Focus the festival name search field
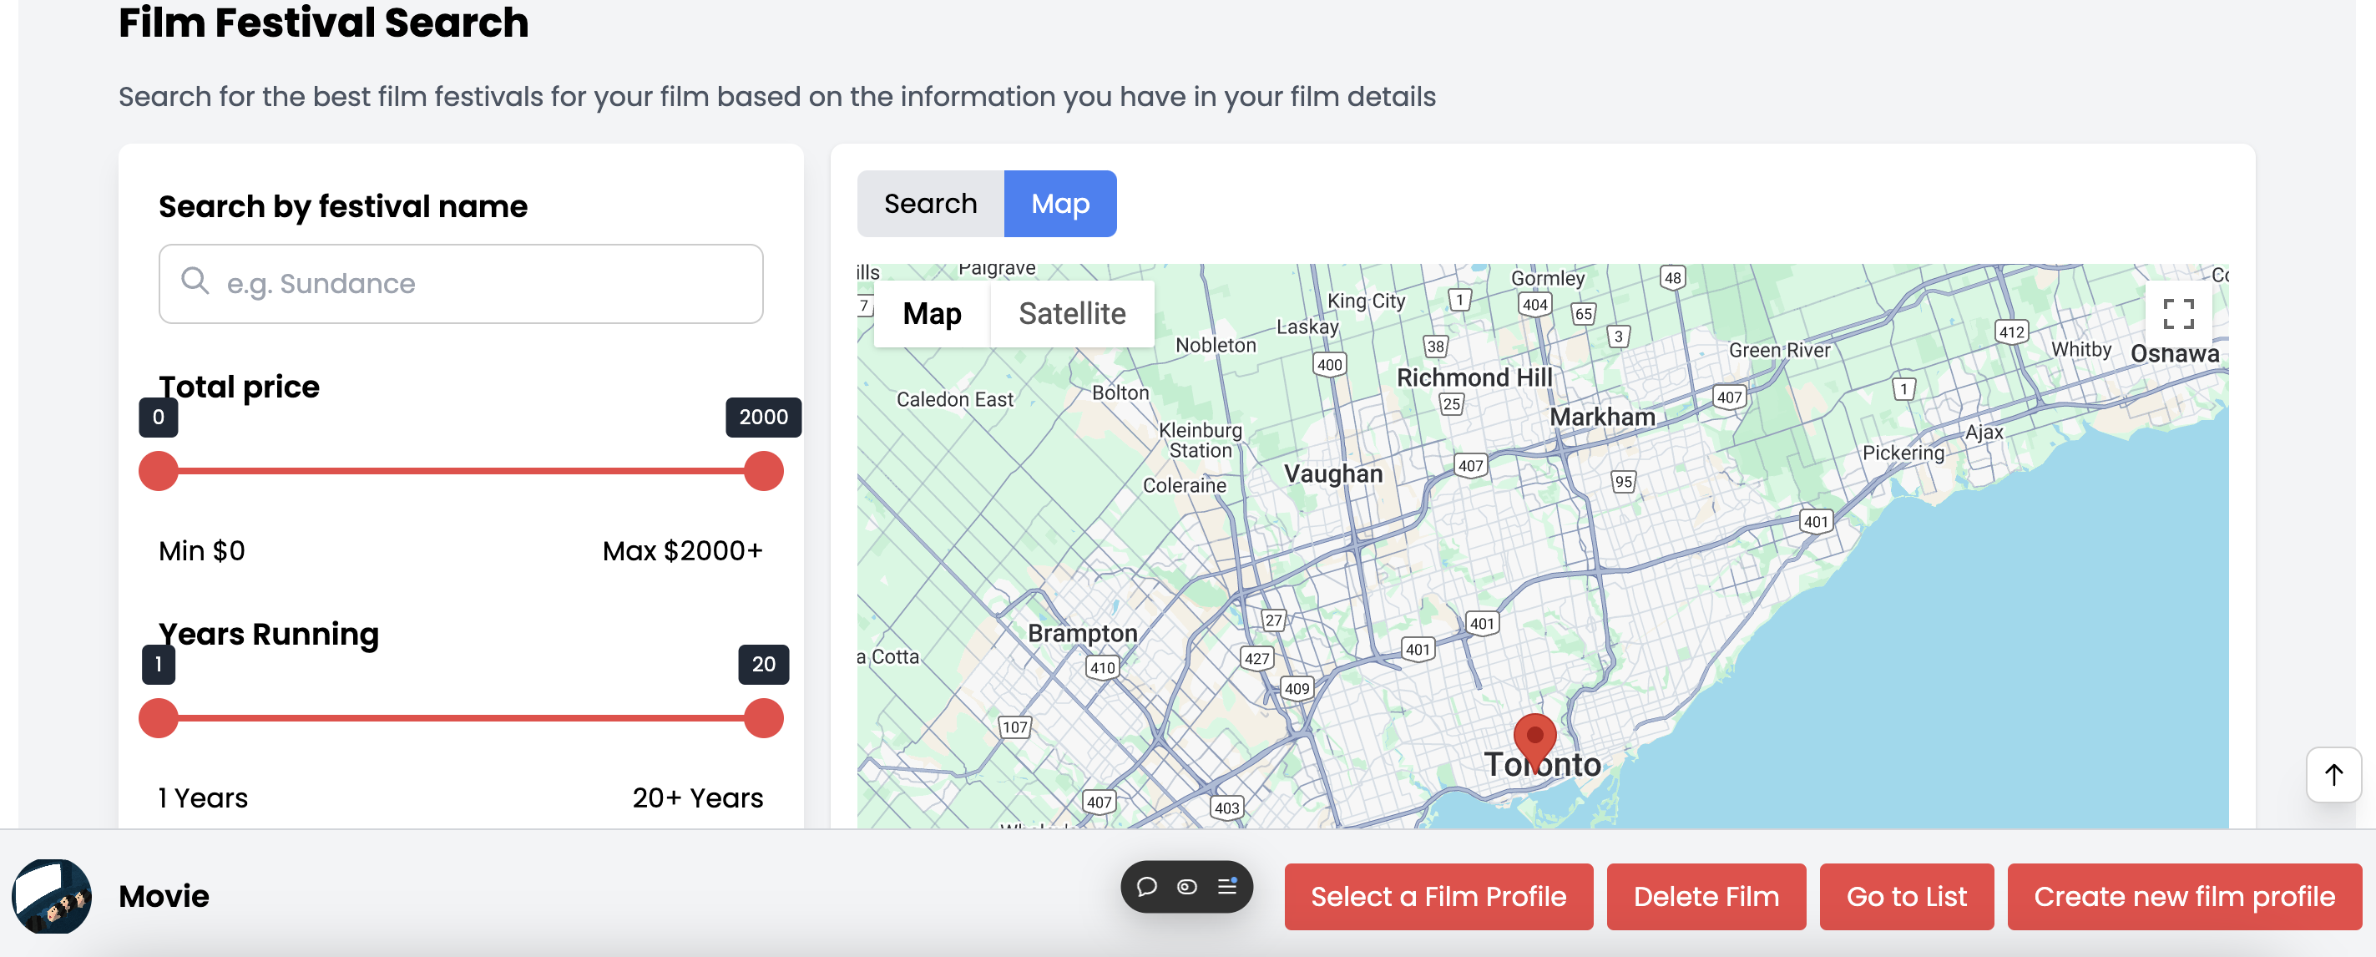The image size is (2376, 957). (460, 283)
